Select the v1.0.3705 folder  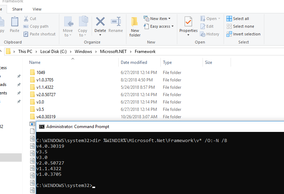[x=45, y=80]
